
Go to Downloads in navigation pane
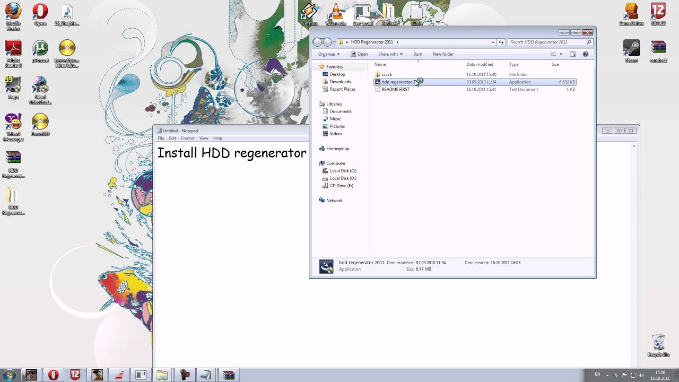point(340,82)
